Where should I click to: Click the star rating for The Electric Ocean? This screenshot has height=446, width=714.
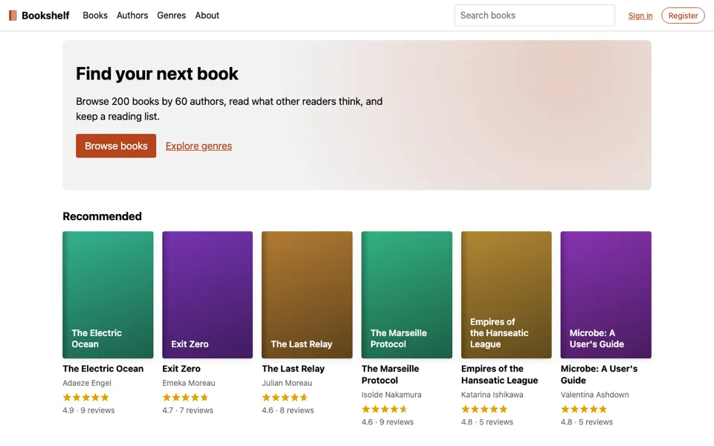point(86,397)
